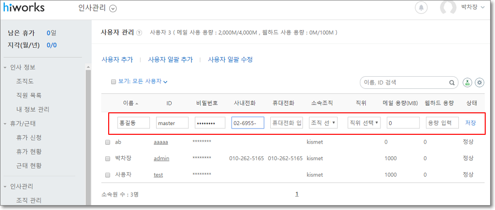495x210 pixels.
Task: Open the 보기: 모든 사용자 filter
Action: [x=142, y=82]
